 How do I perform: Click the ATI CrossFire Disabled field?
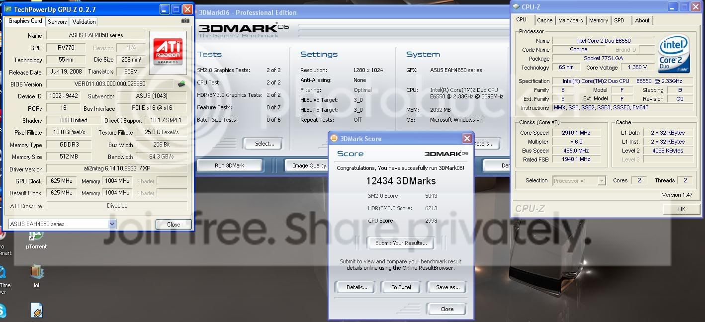tap(116, 205)
